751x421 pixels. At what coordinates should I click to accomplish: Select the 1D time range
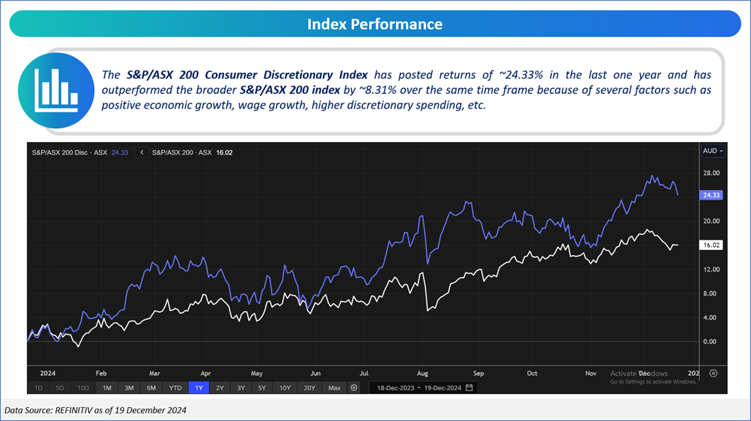tap(38, 388)
